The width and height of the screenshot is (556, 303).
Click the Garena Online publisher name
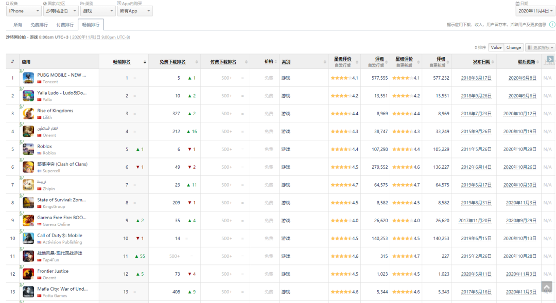[x=57, y=224]
